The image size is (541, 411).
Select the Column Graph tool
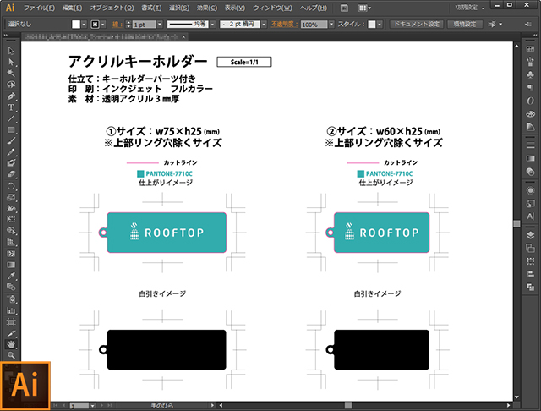pos(11,310)
